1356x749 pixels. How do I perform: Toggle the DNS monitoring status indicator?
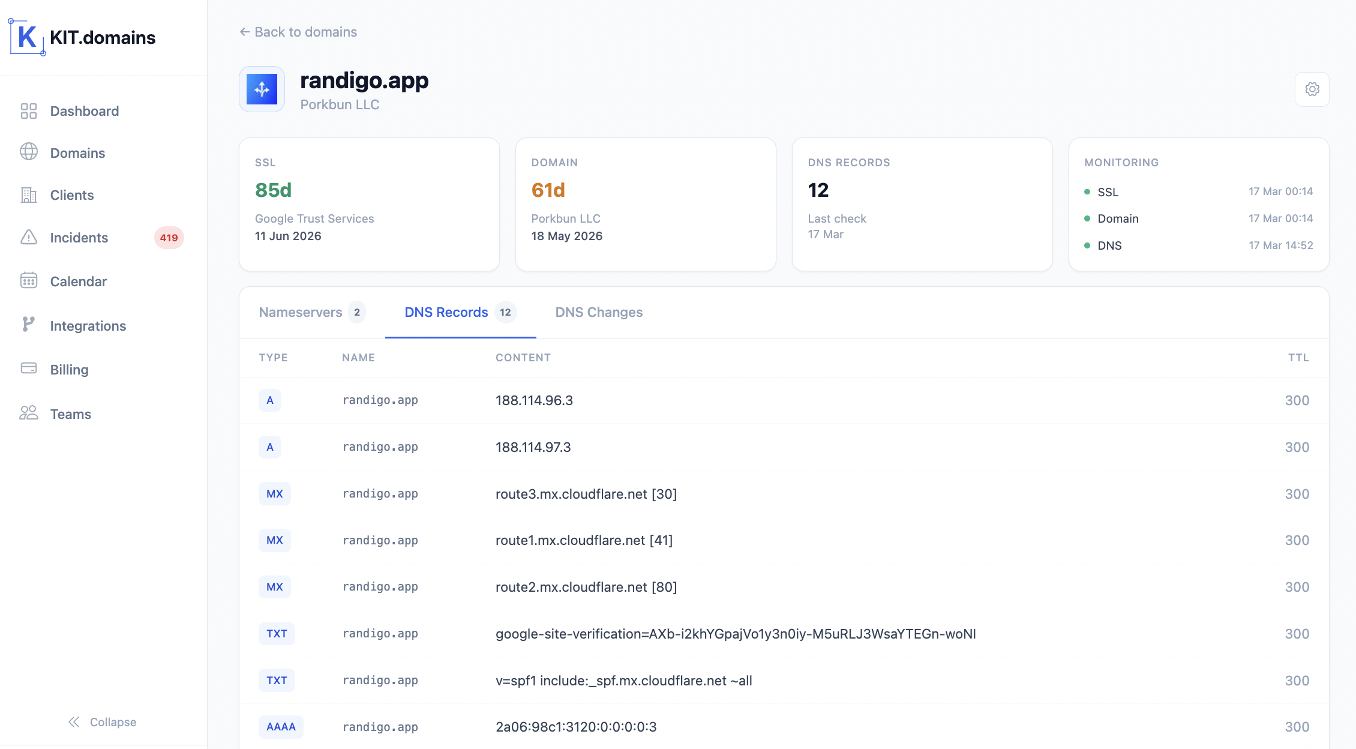tap(1087, 245)
